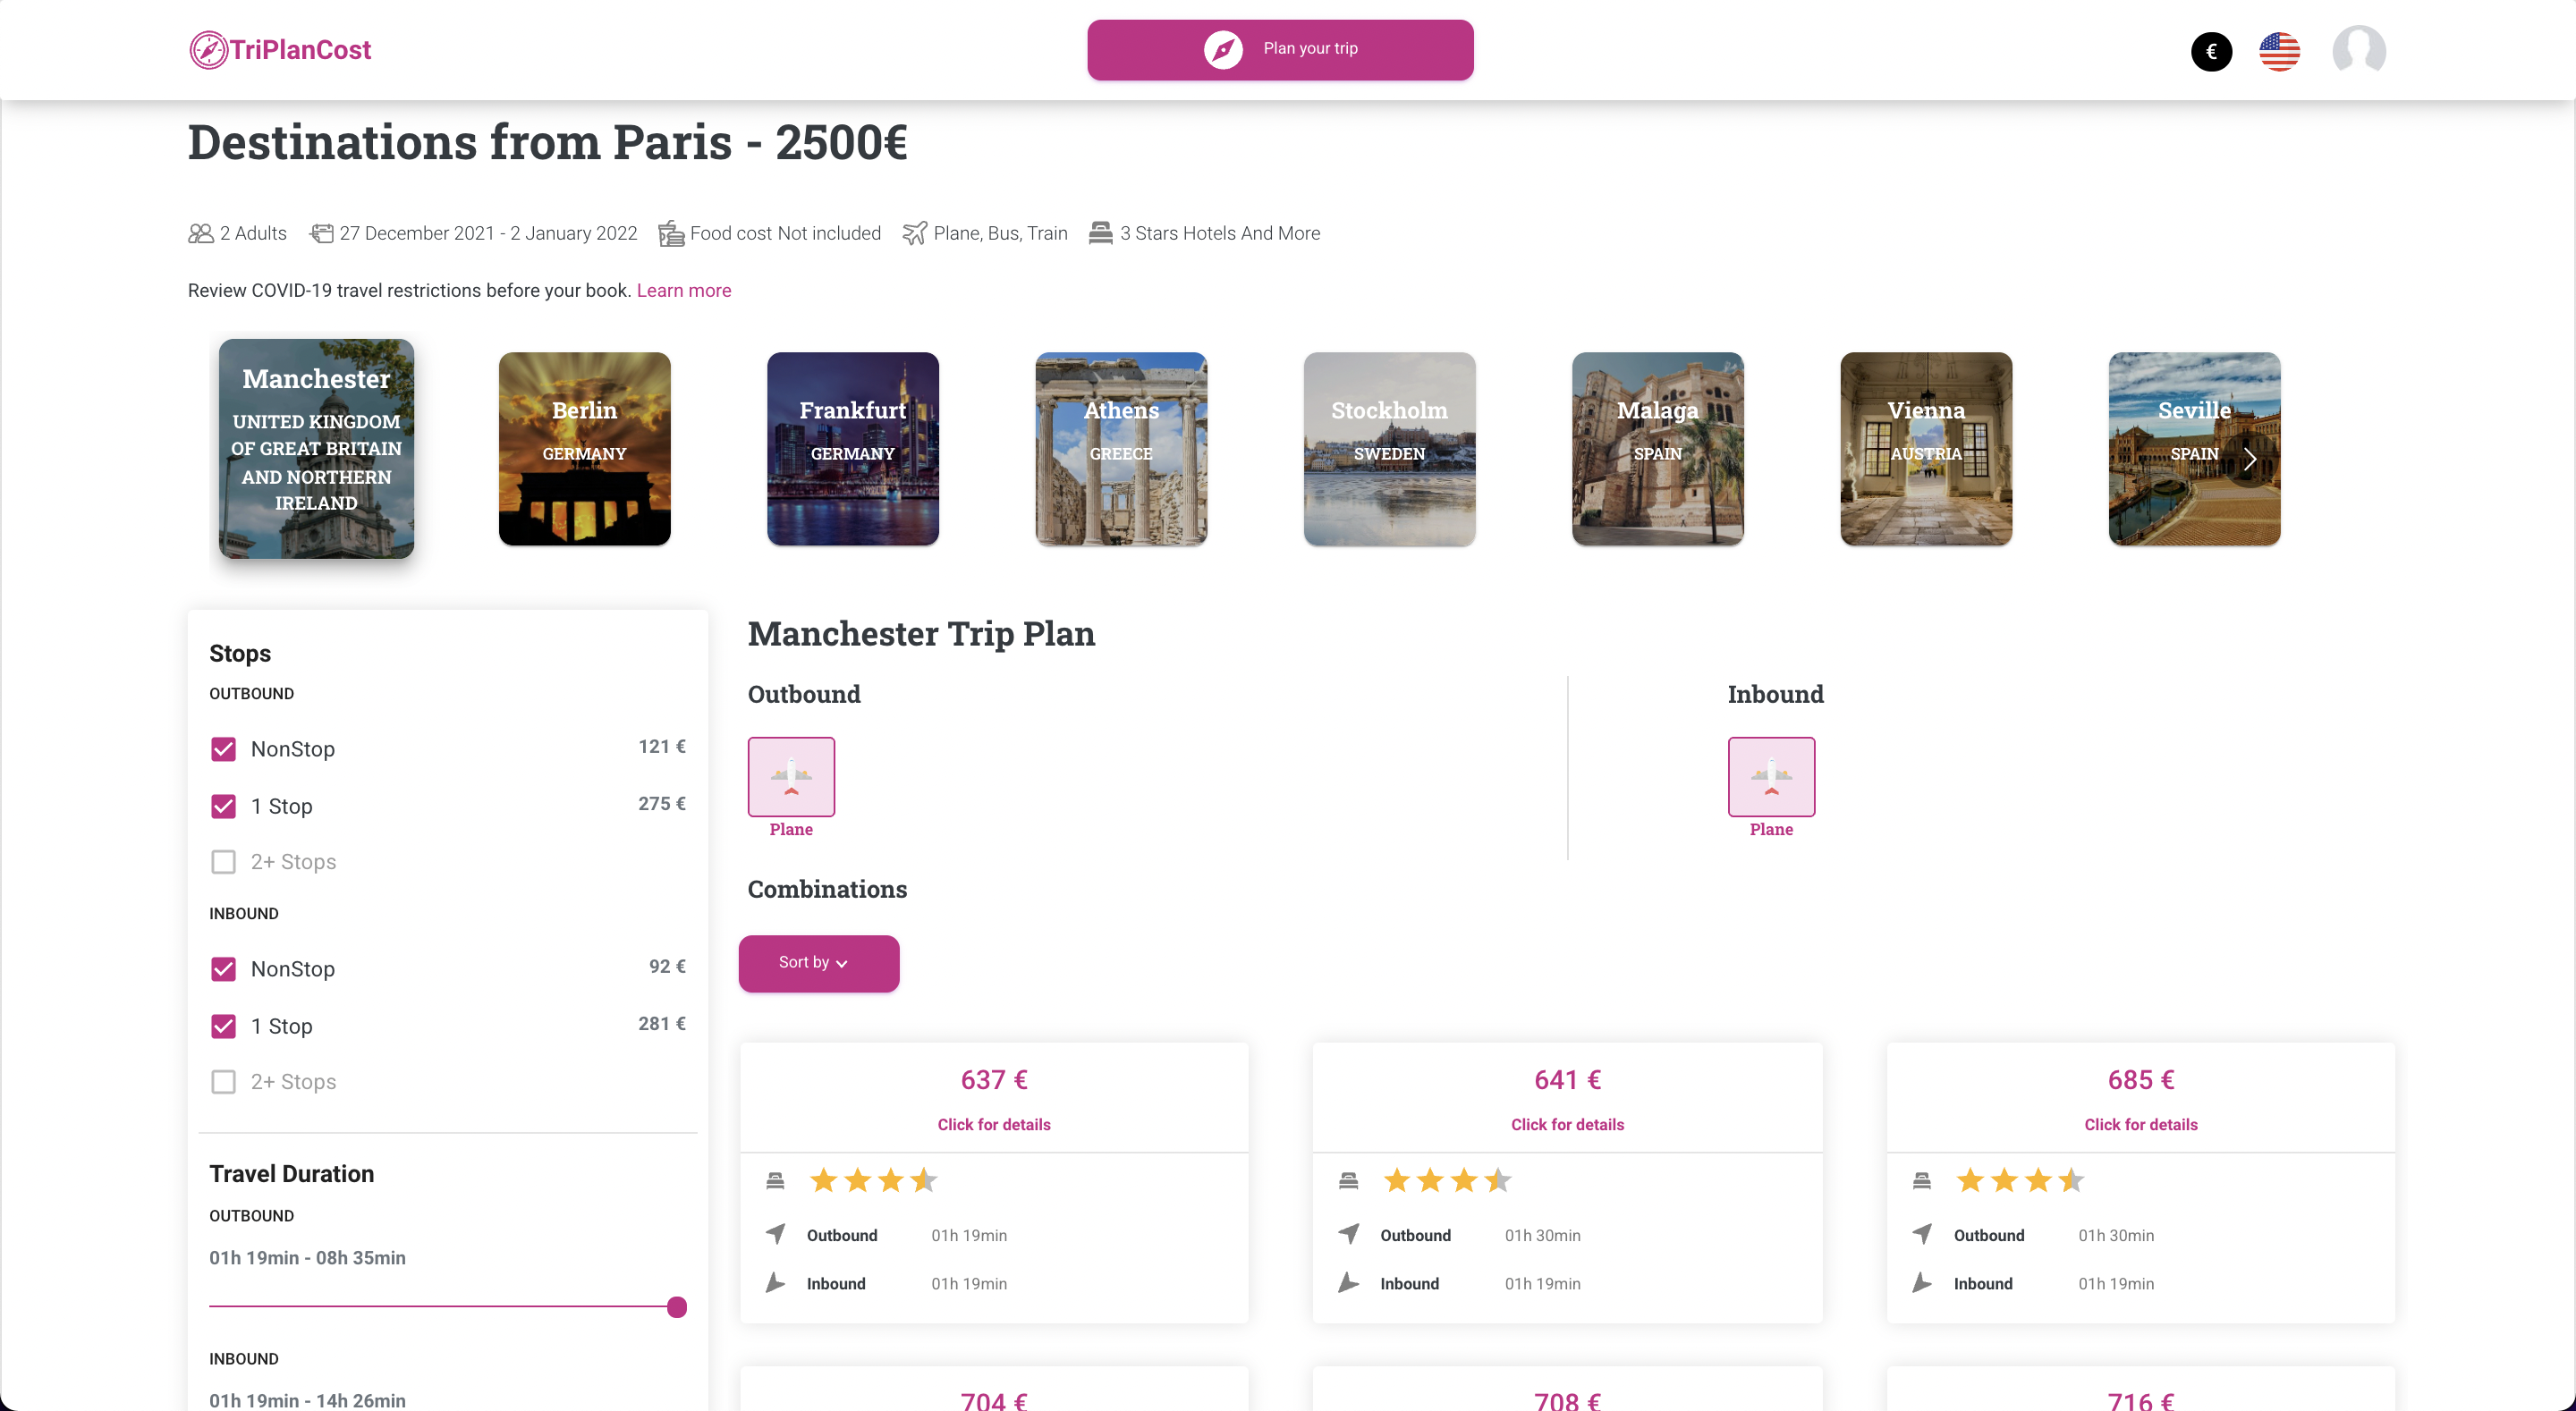Image resolution: width=2576 pixels, height=1411 pixels.
Task: Click the hotel bed icon on the 637€ card
Action: [x=776, y=1180]
